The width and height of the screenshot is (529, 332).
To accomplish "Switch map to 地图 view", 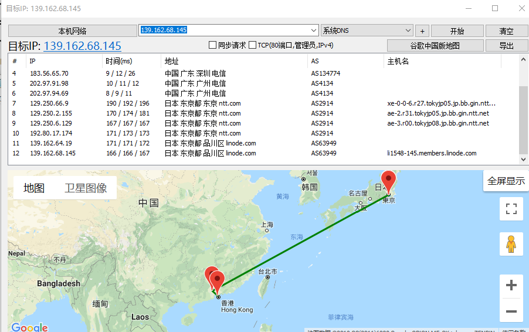I will pos(34,188).
